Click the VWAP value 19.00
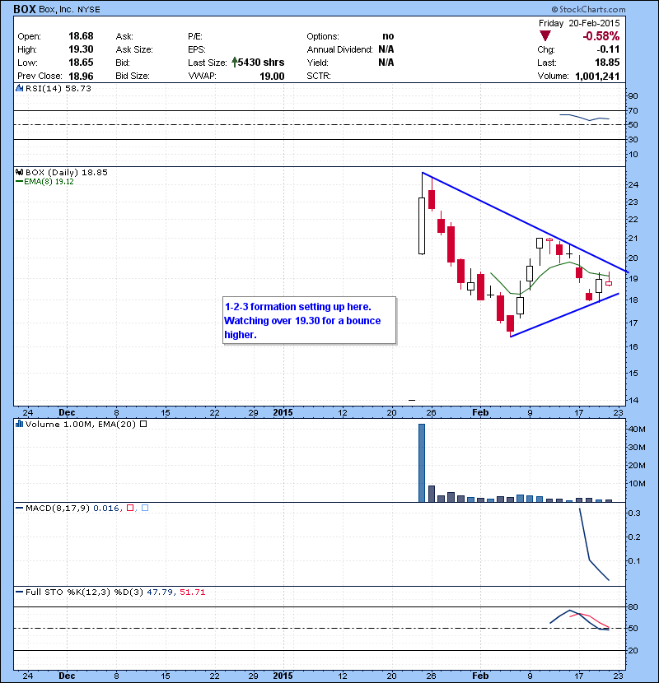 [272, 77]
